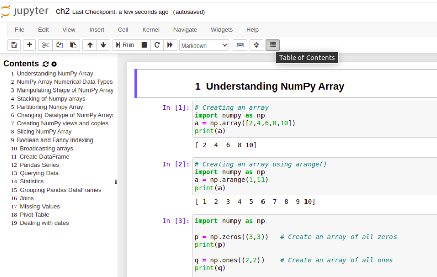Viewport: 437px width, 277px height.
Task: Go to Boolean and Fancy Indexing
Action: pos(55,140)
